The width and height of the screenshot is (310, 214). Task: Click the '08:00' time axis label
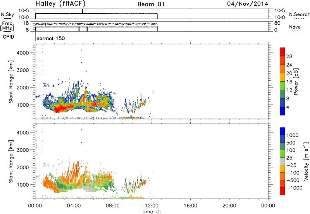[113, 206]
